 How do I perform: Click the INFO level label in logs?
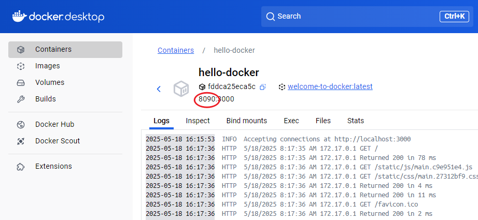point(229,139)
